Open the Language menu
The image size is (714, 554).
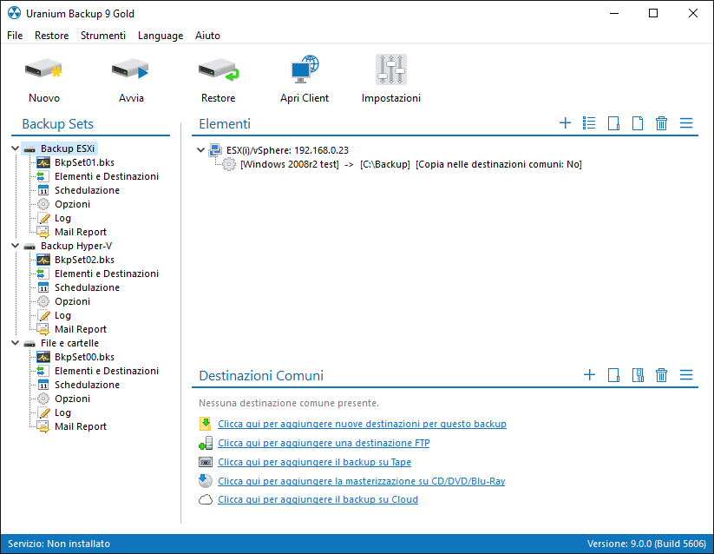pos(160,36)
